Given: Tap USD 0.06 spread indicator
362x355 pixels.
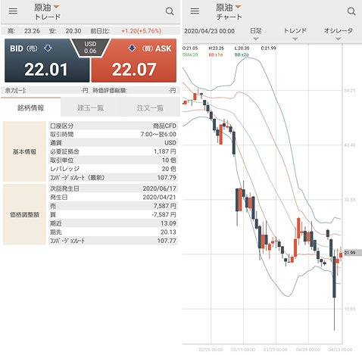Looking at the screenshot, I should (x=90, y=48).
